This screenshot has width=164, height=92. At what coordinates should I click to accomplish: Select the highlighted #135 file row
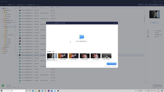[80, 55]
